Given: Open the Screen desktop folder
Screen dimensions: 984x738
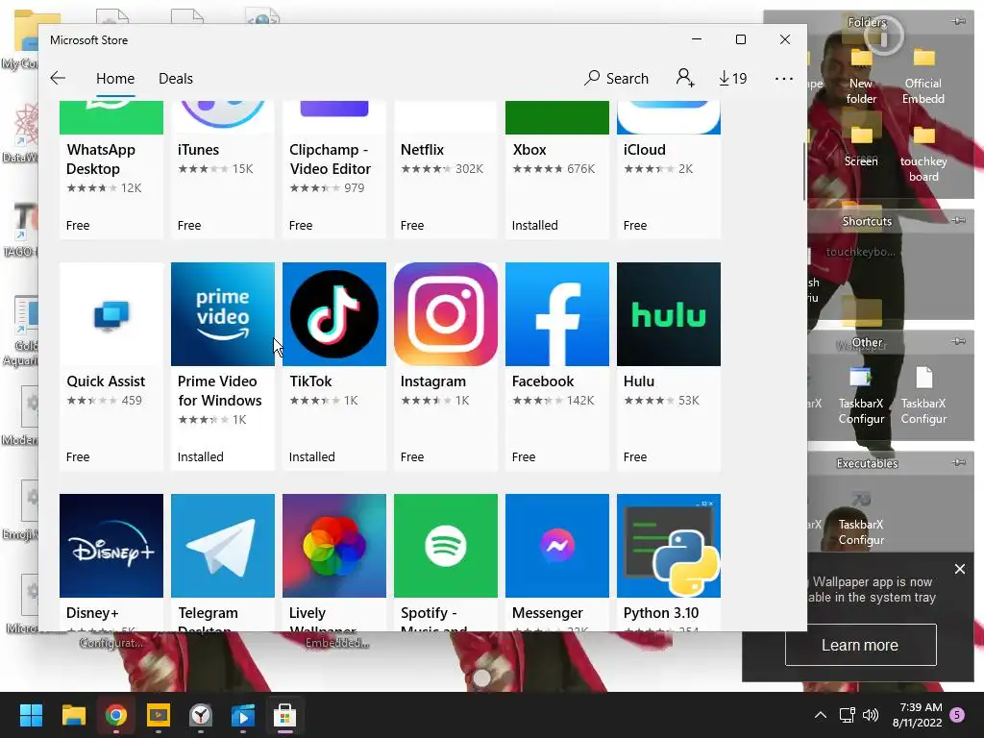Looking at the screenshot, I should (x=861, y=146).
